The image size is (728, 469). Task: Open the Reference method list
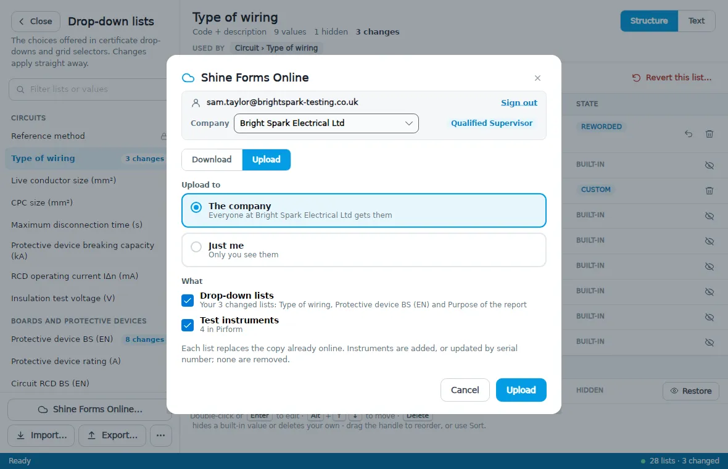[88, 136]
